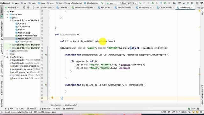Collapse the Gradle Scripts node

5,57
